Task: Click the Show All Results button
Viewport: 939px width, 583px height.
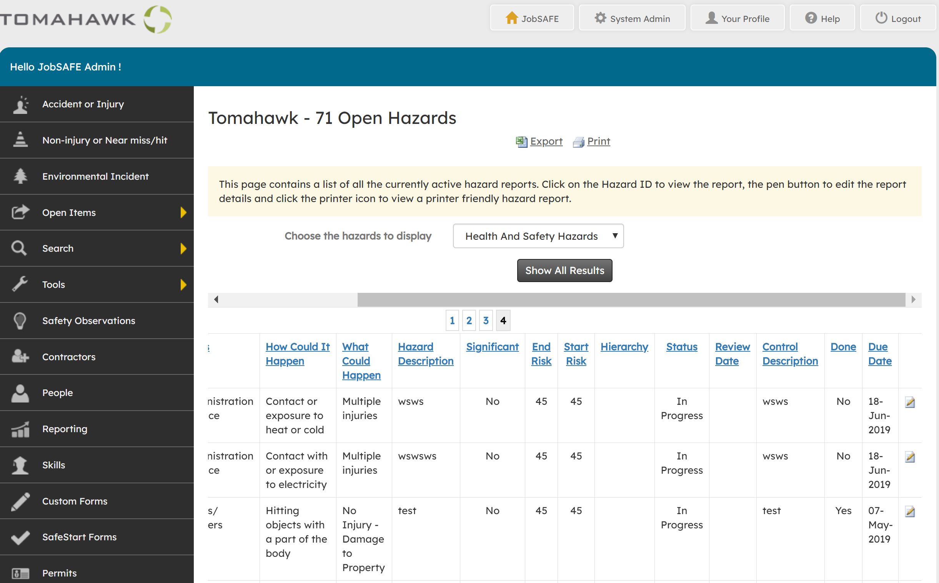Action: 564,271
